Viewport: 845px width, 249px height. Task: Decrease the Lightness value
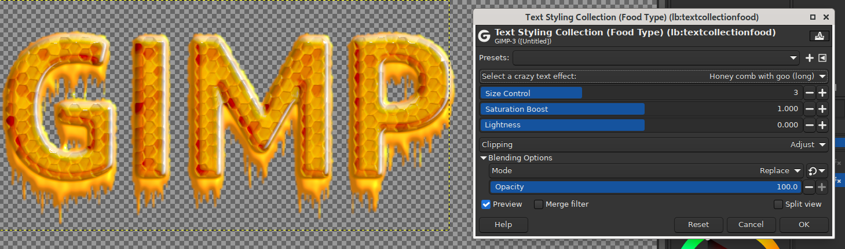(x=809, y=124)
